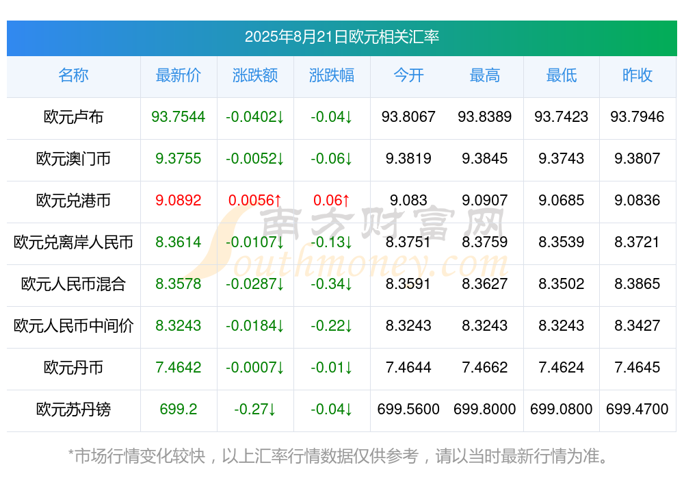Select high value 7.4662
Screen dimensions: 684x478
(485, 368)
